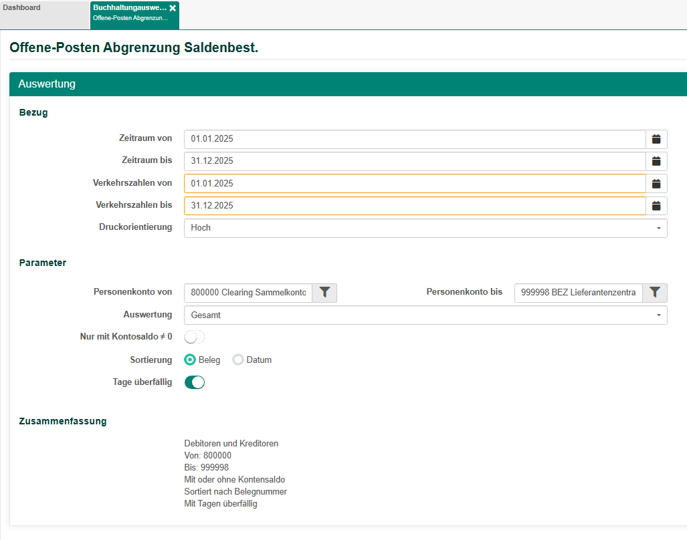
Task: Open the Druckorientierung dropdown
Action: coord(425,228)
